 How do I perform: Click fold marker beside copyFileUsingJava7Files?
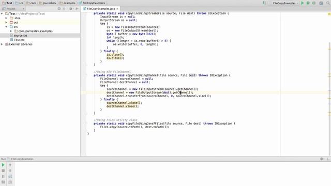tap(86, 123)
